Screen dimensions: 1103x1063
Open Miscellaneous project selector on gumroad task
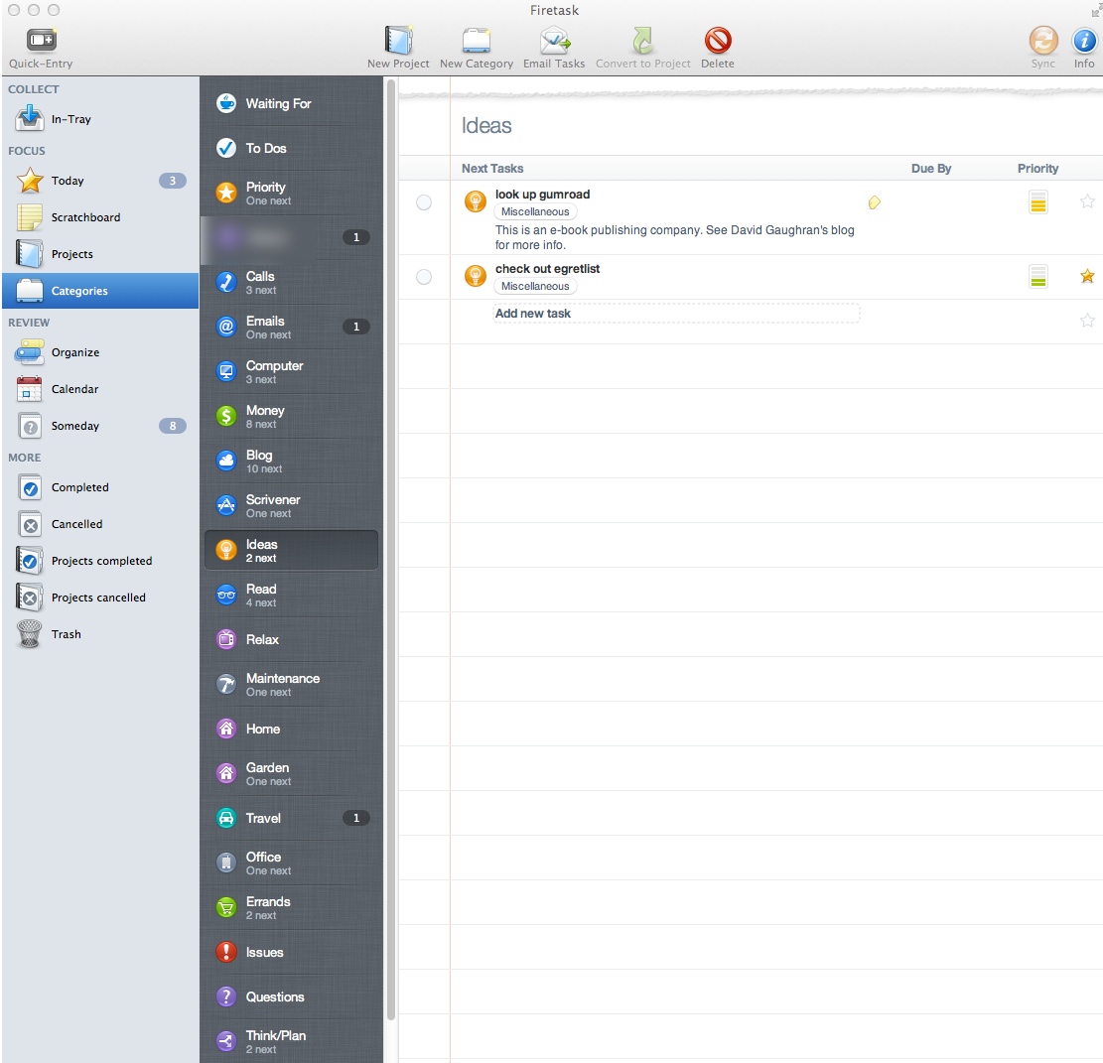click(x=535, y=212)
